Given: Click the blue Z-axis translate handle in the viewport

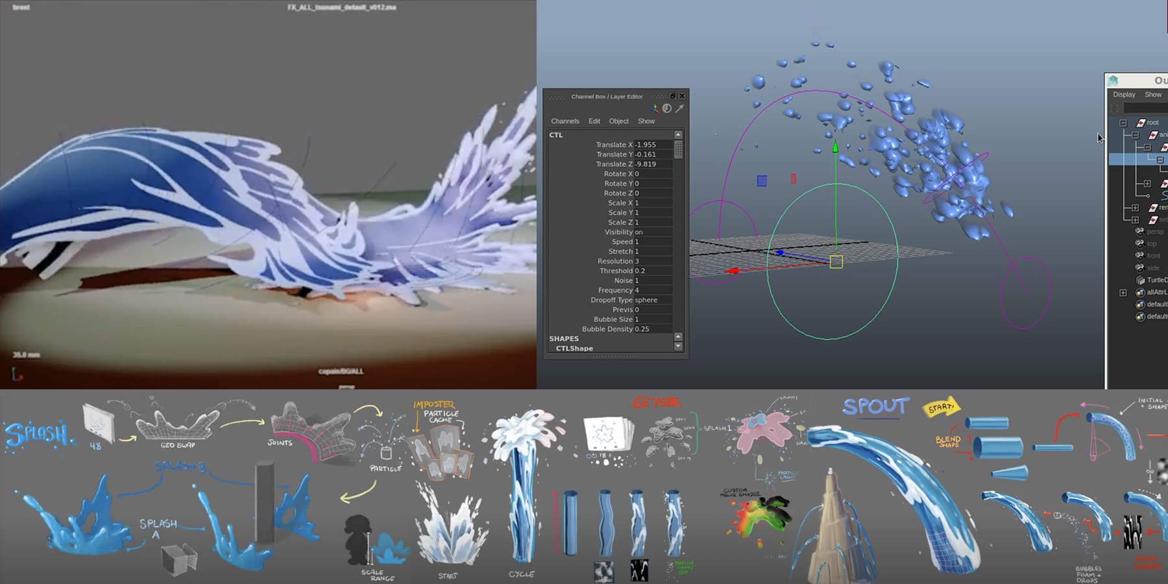Looking at the screenshot, I should point(780,252).
